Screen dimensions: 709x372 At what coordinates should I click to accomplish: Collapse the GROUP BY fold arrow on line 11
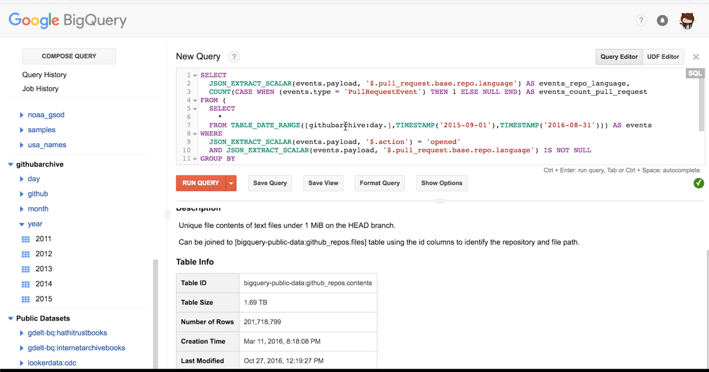pyautogui.click(x=195, y=158)
